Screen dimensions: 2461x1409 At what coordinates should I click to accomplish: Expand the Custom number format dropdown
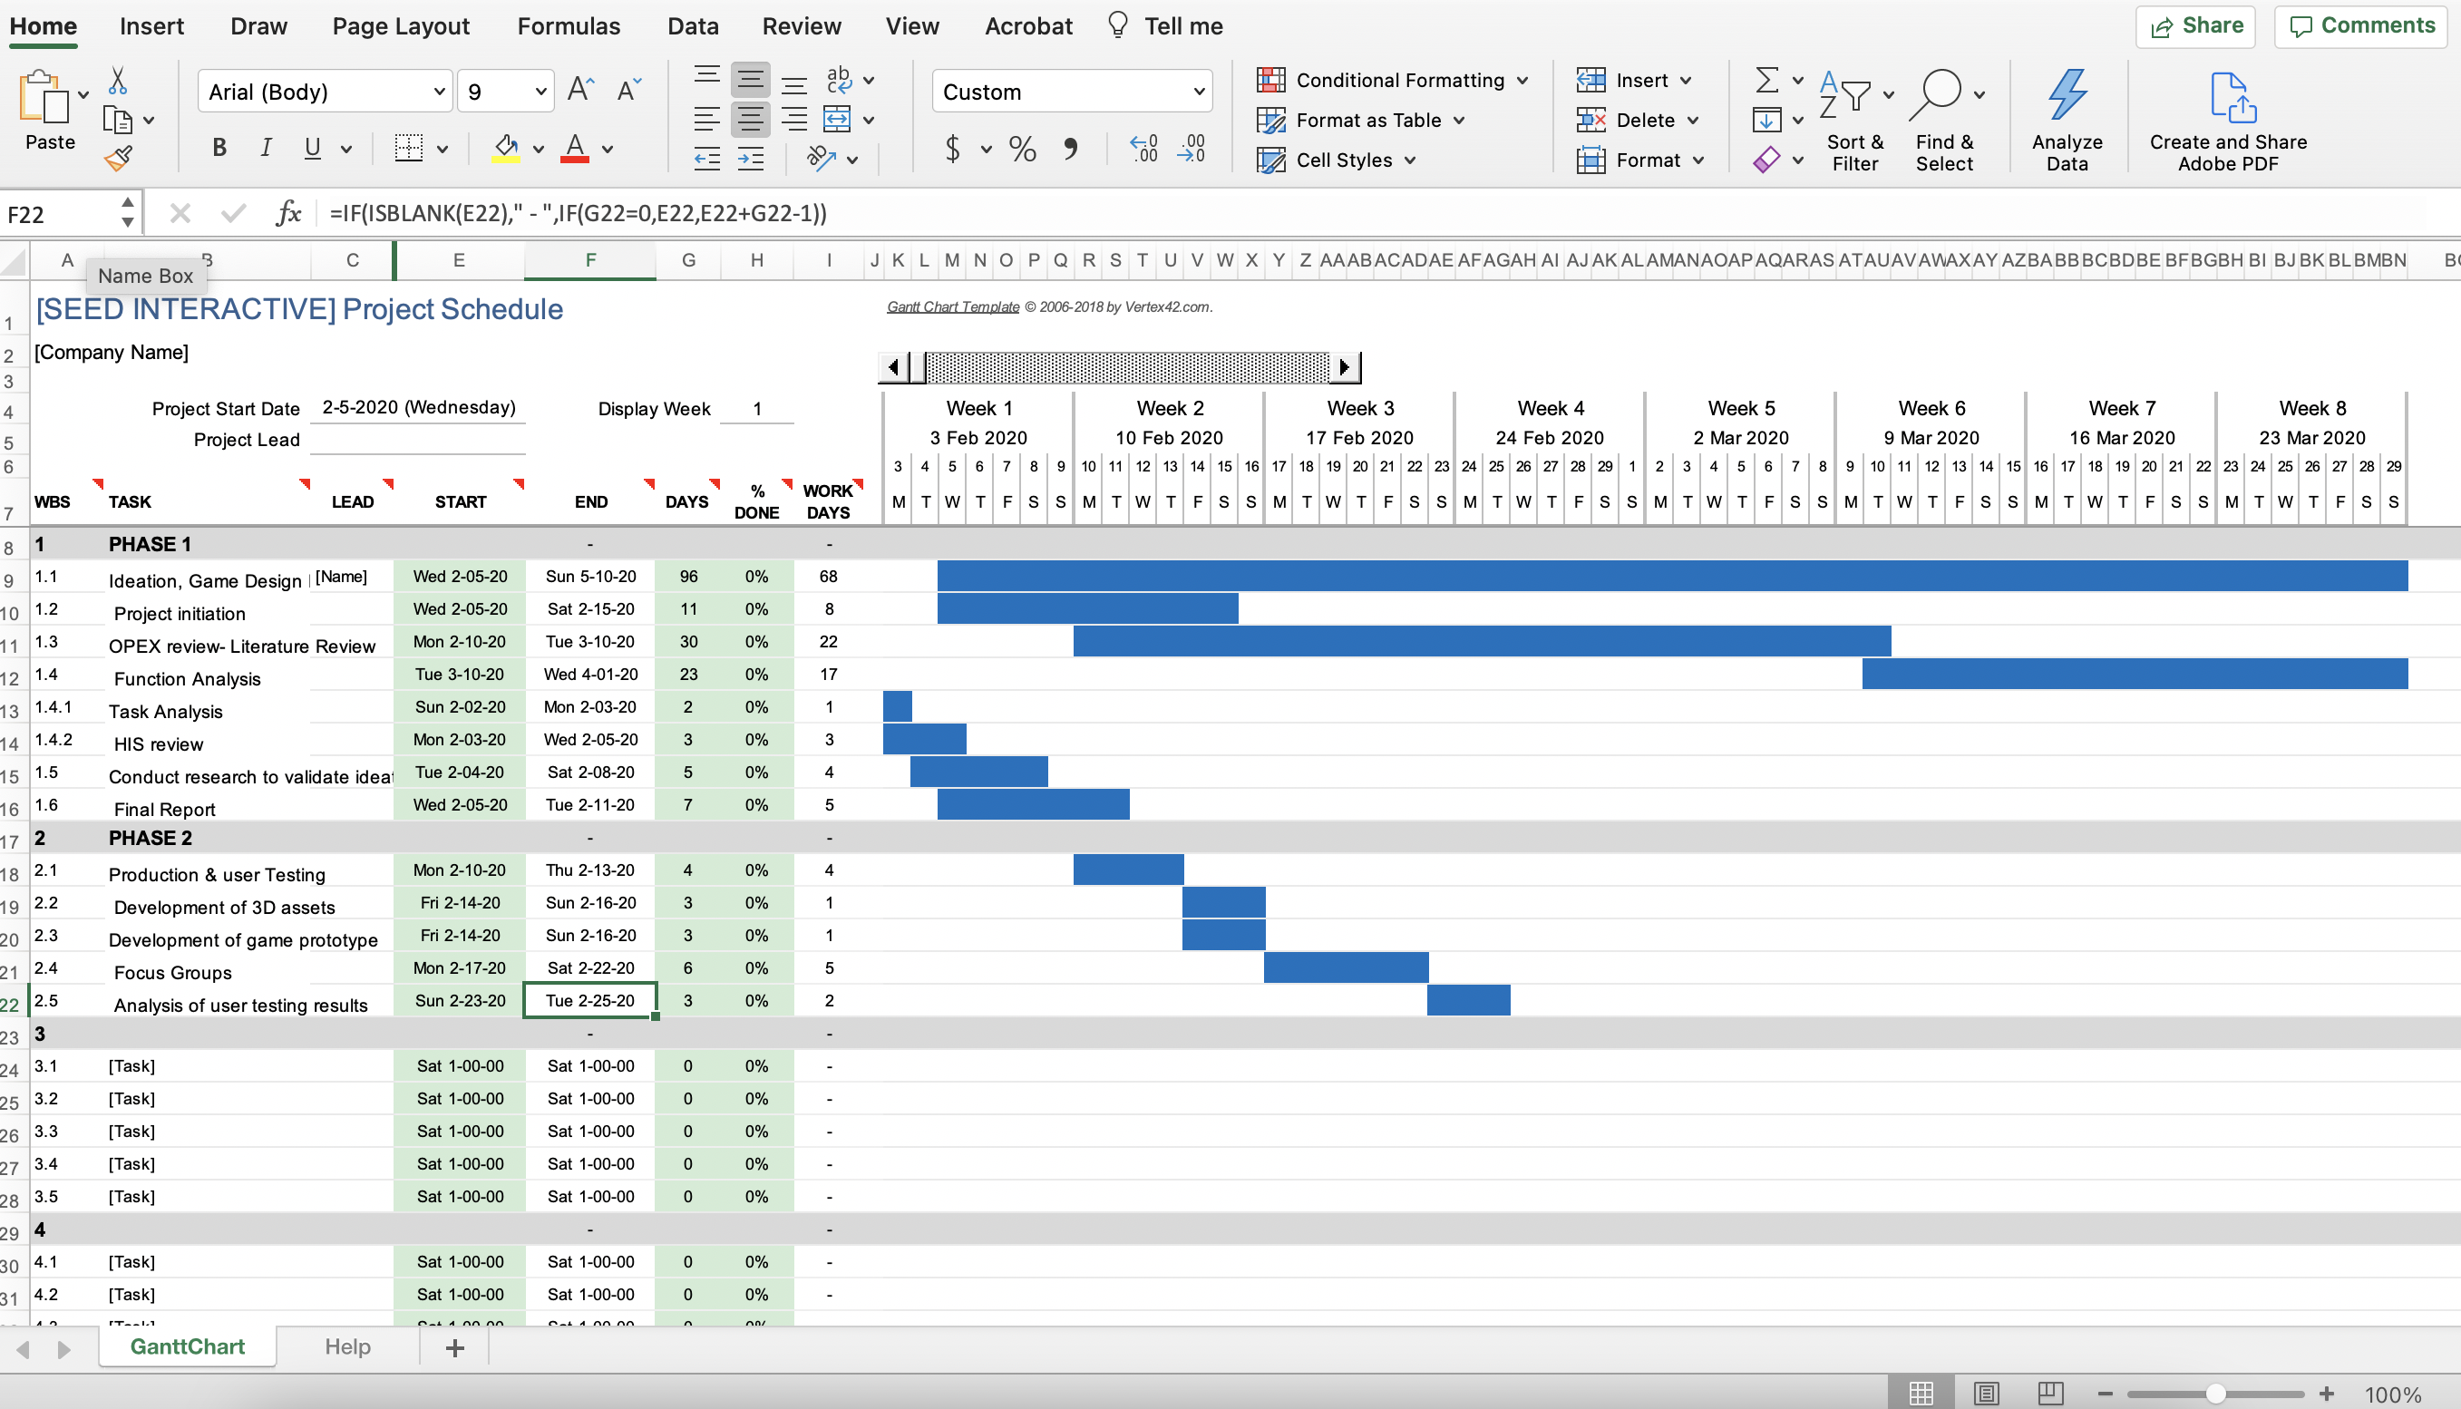[x=1198, y=92]
